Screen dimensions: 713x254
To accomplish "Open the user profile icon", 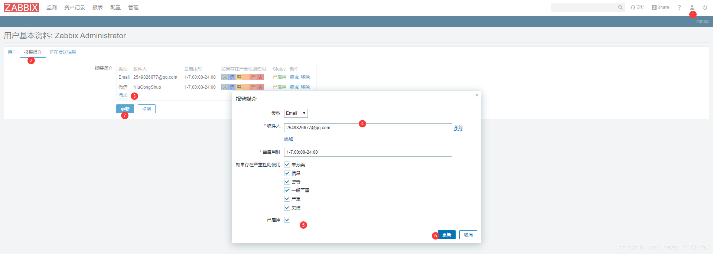I will coord(692,7).
